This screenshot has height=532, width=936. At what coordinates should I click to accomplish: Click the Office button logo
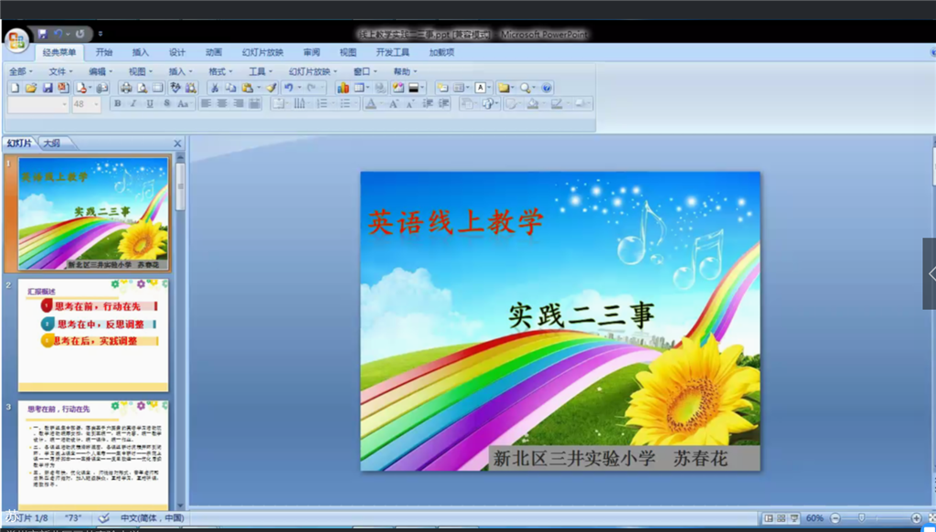coord(16,41)
